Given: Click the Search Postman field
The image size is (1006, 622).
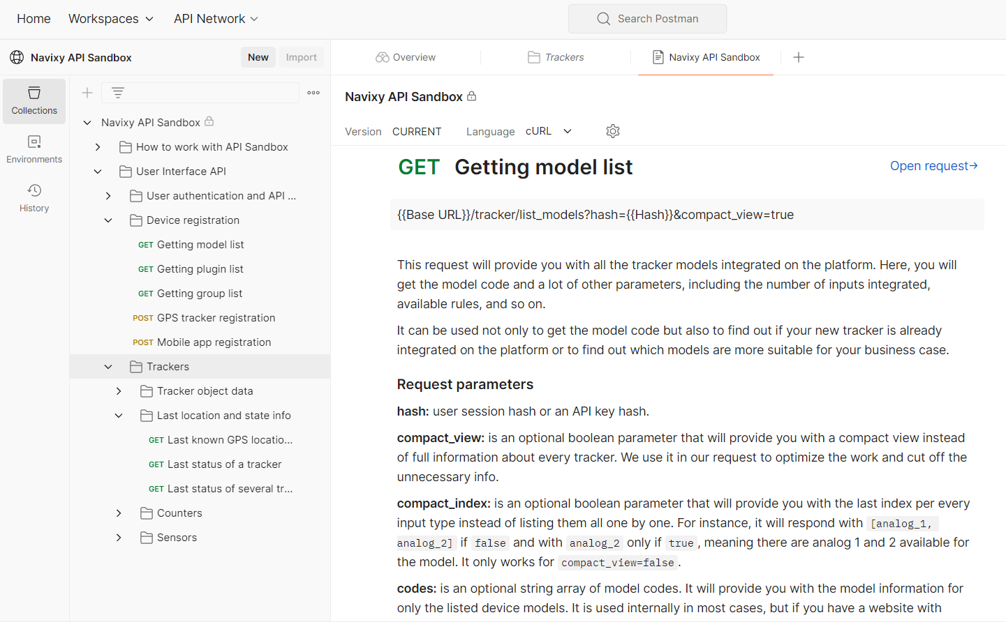Looking at the screenshot, I should pyautogui.click(x=647, y=19).
